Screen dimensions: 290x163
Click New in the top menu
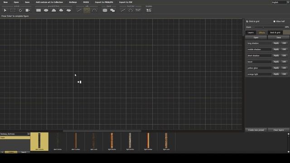click(5, 2)
